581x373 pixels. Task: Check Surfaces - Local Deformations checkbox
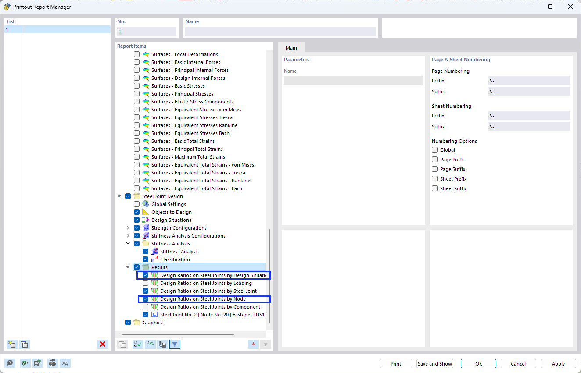(x=136, y=54)
